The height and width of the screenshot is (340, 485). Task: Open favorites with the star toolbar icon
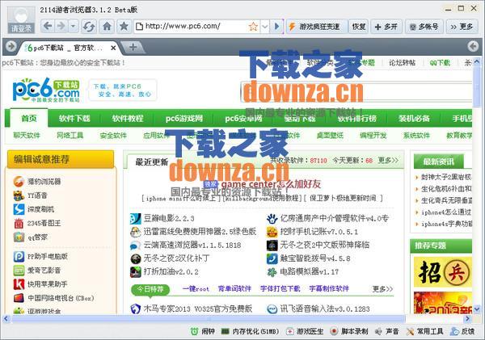[124, 27]
